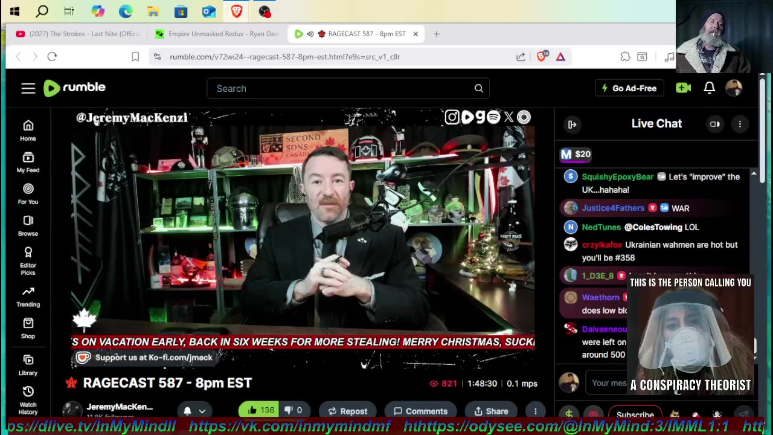Open the Comments section
The width and height of the screenshot is (773, 435).
point(420,411)
